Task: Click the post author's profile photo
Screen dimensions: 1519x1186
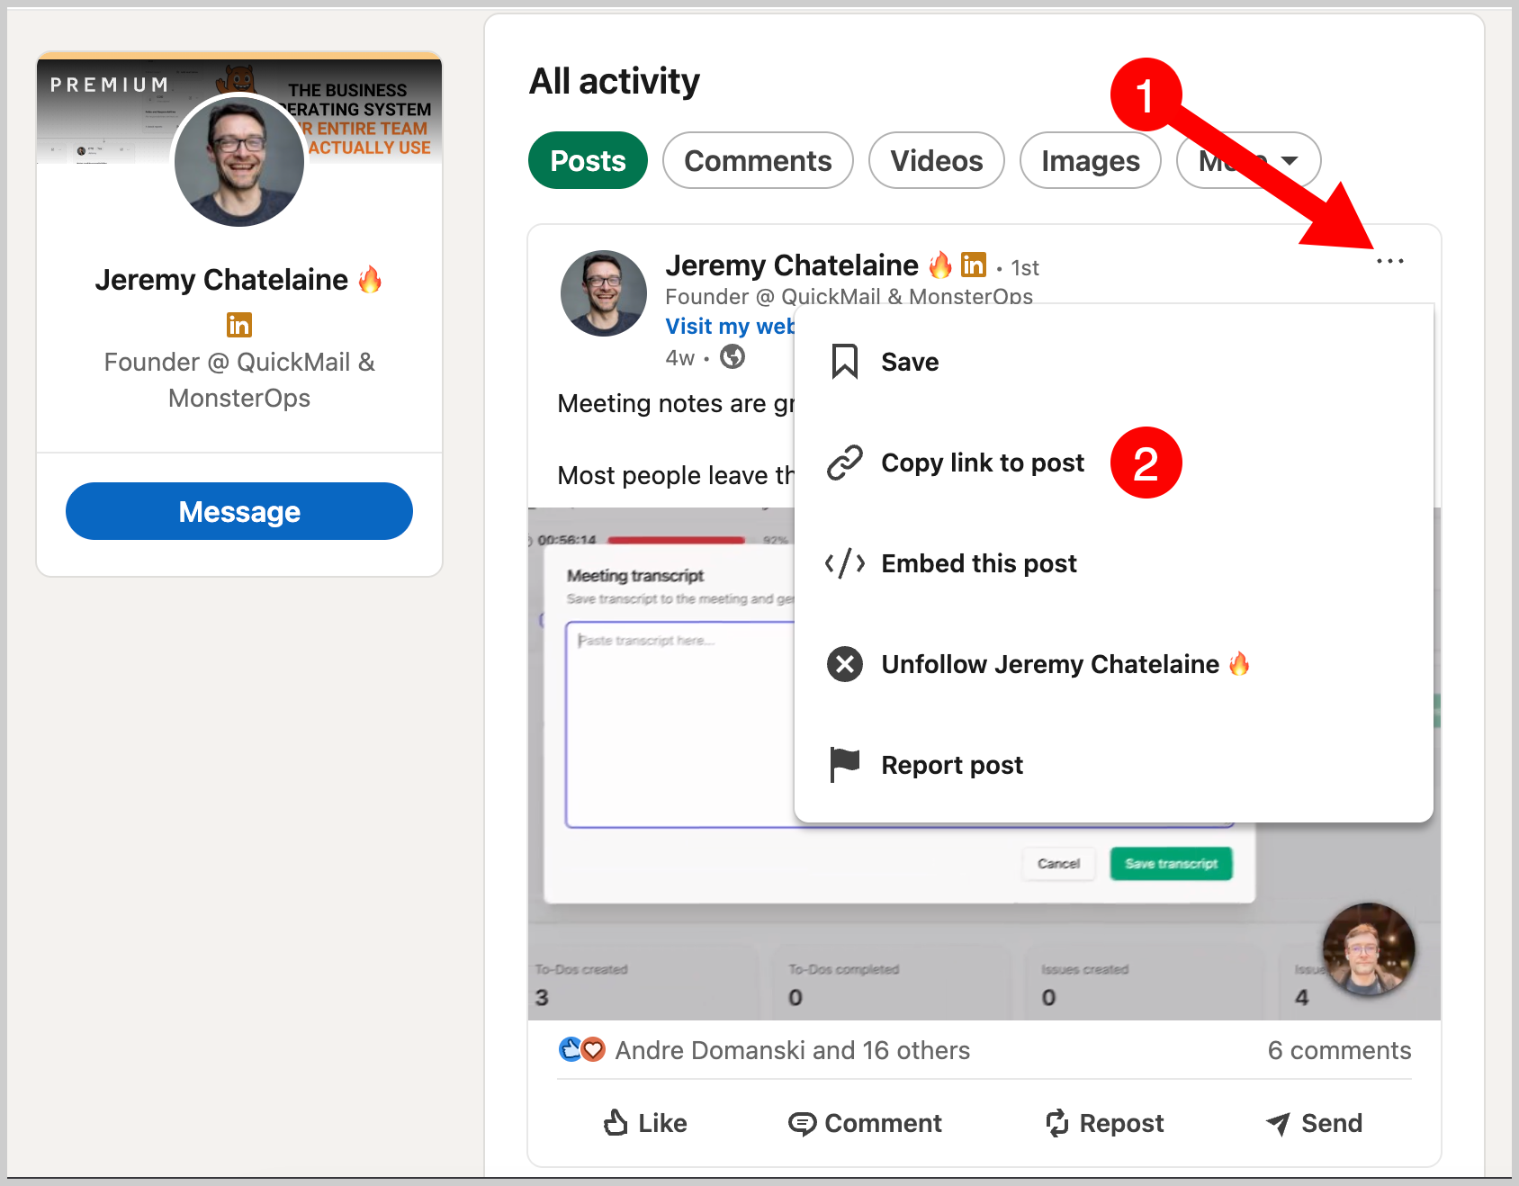Action: [604, 293]
